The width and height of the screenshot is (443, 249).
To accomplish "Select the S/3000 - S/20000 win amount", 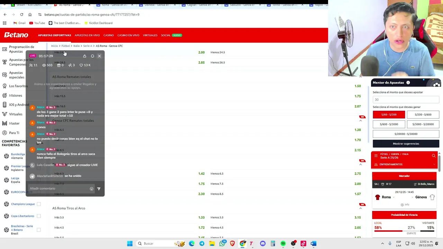I will pos(423,124).
